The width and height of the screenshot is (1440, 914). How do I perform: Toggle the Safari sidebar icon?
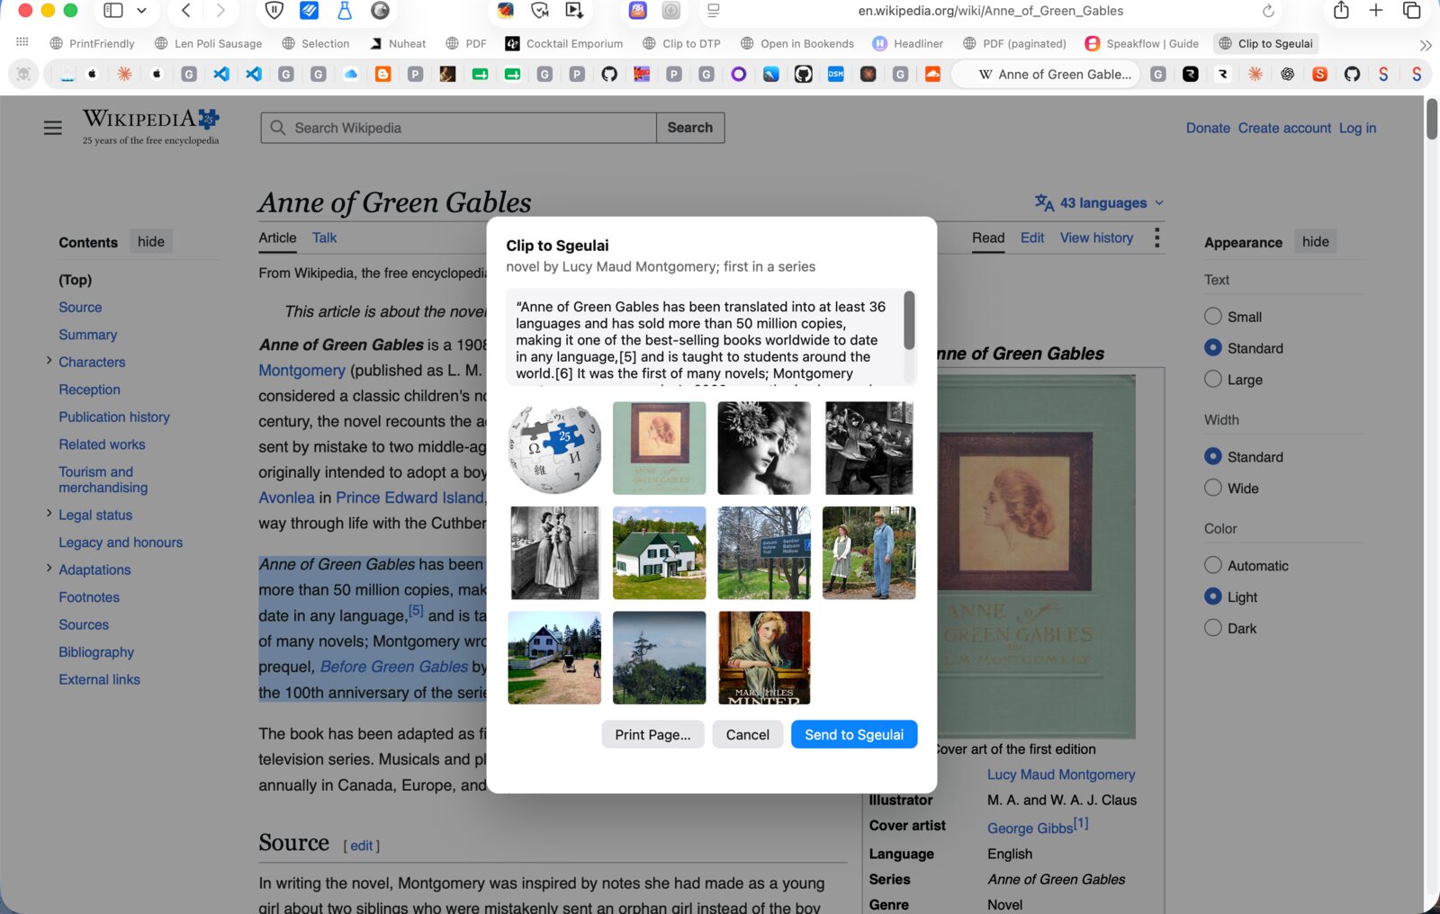pos(113,11)
